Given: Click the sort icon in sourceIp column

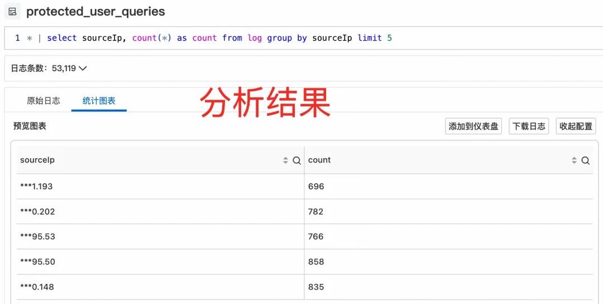Looking at the screenshot, I should point(285,160).
